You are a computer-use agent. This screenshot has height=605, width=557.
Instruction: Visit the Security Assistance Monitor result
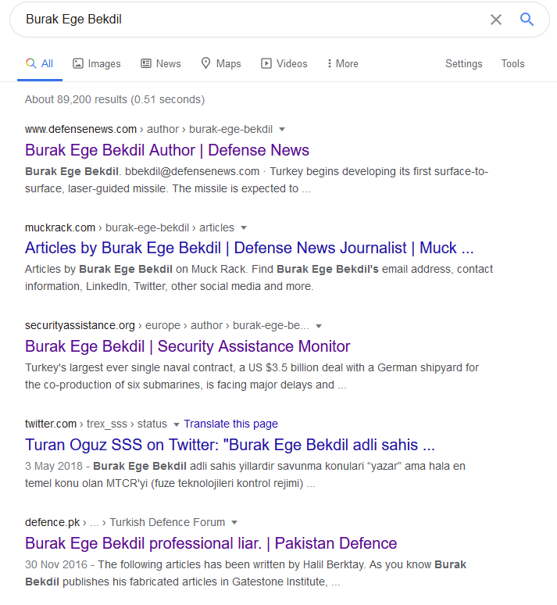(187, 346)
